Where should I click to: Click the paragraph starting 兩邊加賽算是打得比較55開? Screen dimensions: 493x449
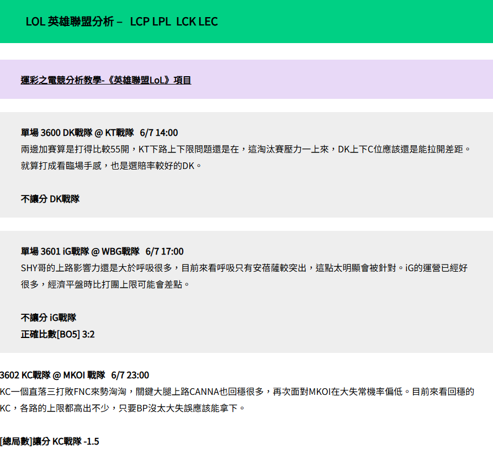(x=246, y=157)
